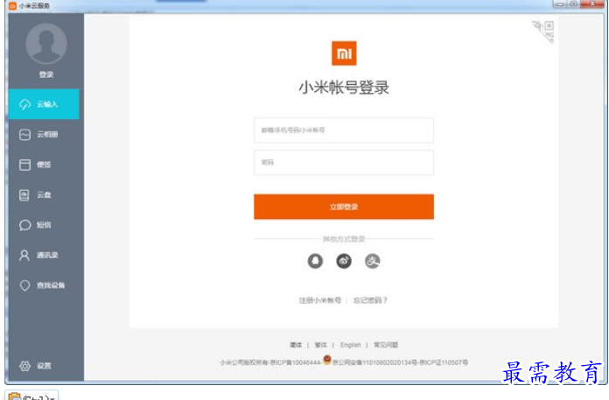Select 简体 language link
Image resolution: width=609 pixels, height=400 pixels.
click(x=296, y=345)
